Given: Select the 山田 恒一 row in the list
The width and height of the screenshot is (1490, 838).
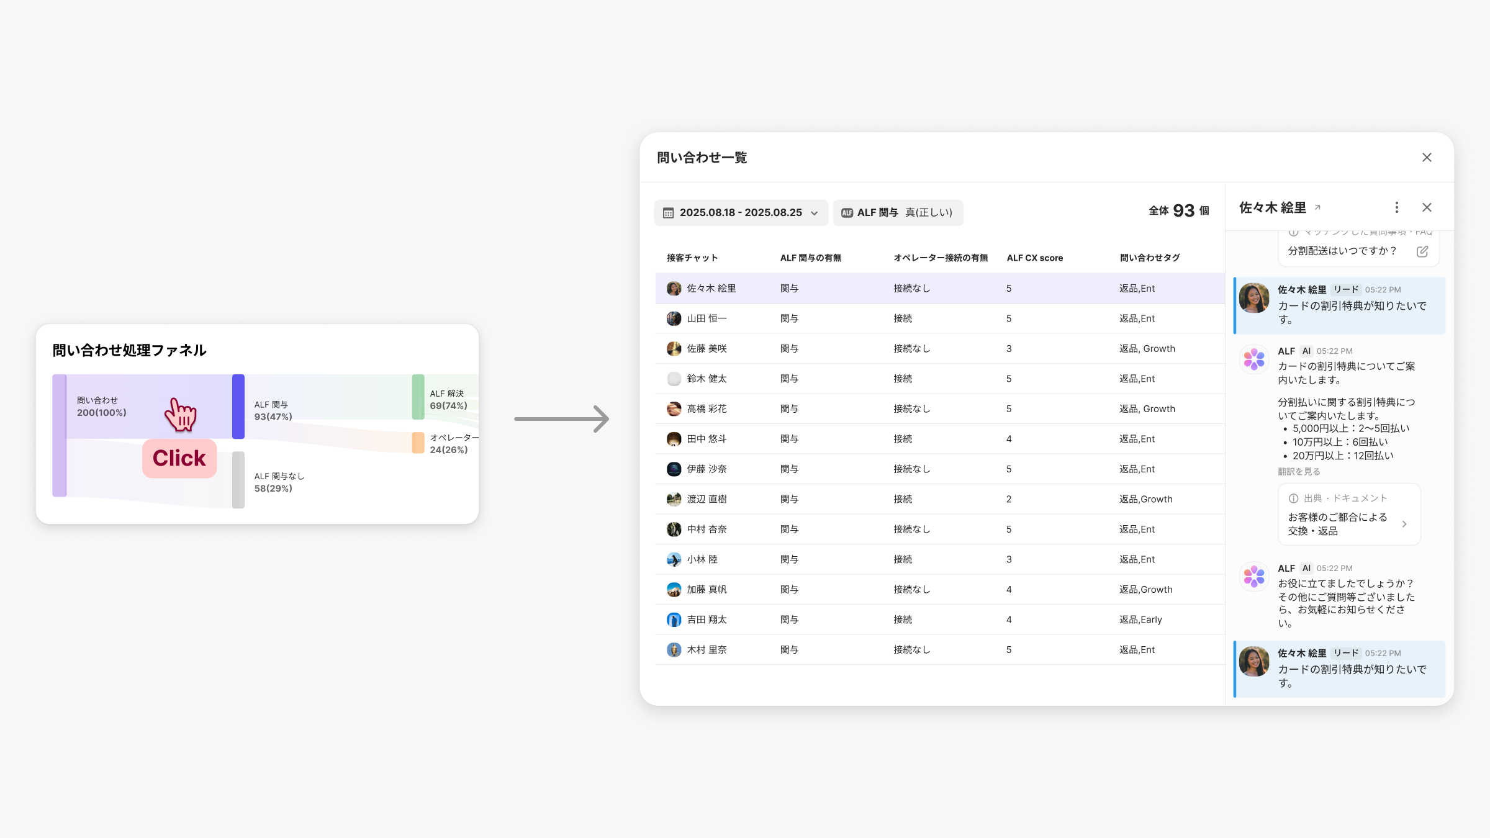Looking at the screenshot, I should coord(707,318).
